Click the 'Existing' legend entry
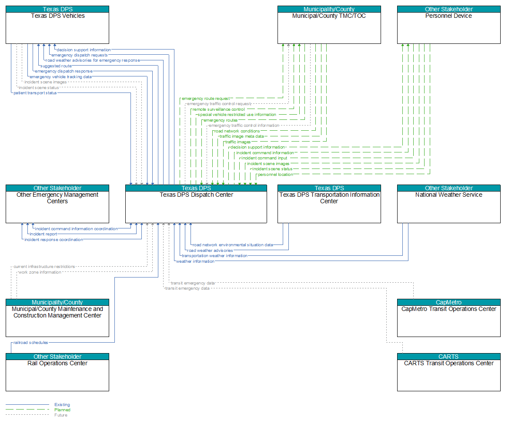The width and height of the screenshot is (505, 423). (62, 405)
